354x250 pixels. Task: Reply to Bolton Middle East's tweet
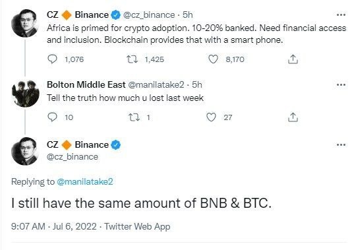pyautogui.click(x=52, y=117)
